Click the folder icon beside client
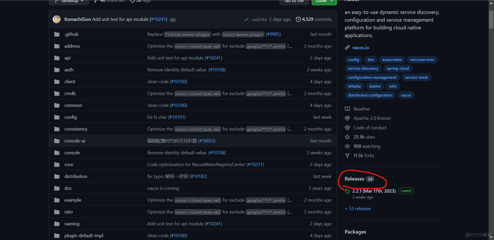The width and height of the screenshot is (494, 240). pyautogui.click(x=57, y=82)
